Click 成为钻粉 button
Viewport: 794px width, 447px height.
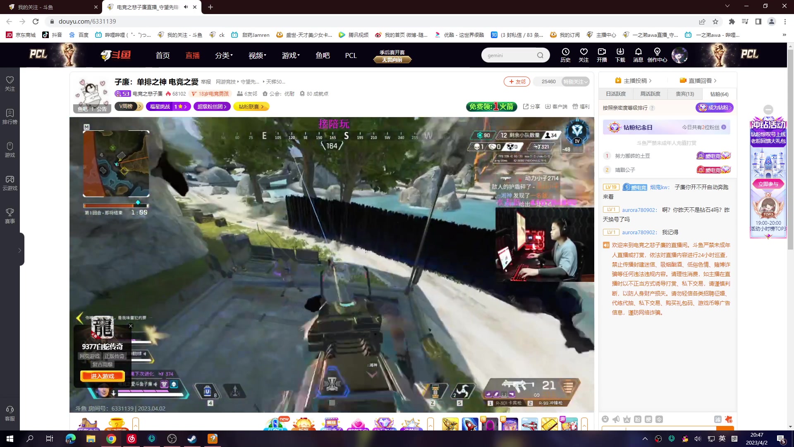click(715, 108)
